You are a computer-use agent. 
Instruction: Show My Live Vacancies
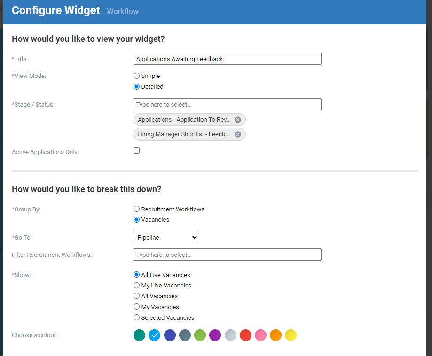(x=136, y=285)
